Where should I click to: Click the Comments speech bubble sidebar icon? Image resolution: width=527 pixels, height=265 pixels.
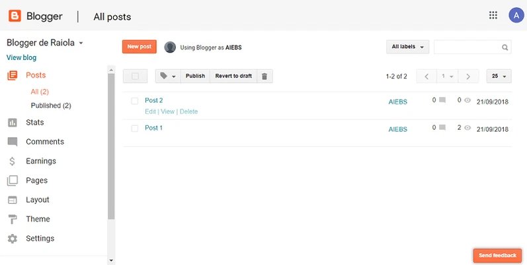tap(13, 142)
